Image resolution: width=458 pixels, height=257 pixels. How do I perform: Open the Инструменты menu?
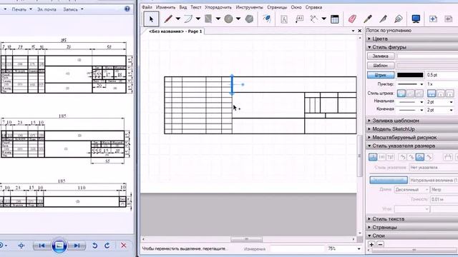pos(250,7)
